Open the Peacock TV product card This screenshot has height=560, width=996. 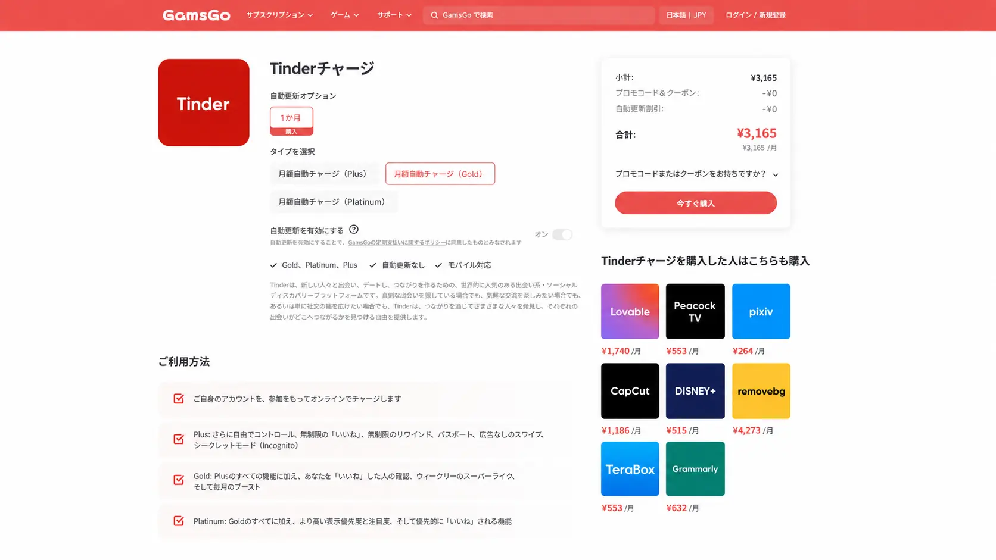695,311
